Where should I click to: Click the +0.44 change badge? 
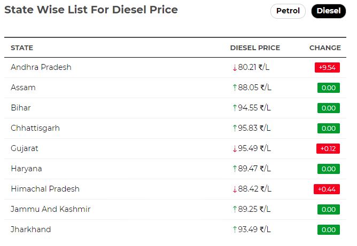[x=327, y=189]
